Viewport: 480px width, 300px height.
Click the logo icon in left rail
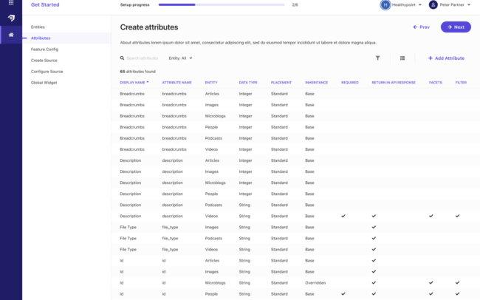coord(10,18)
